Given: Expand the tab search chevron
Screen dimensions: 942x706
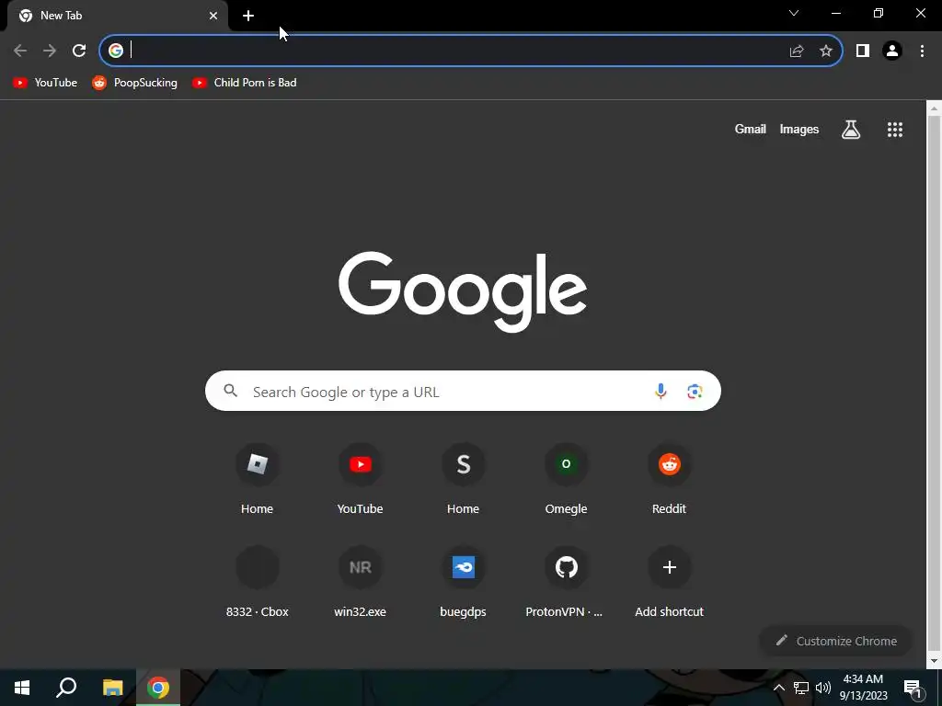Looking at the screenshot, I should click(794, 13).
